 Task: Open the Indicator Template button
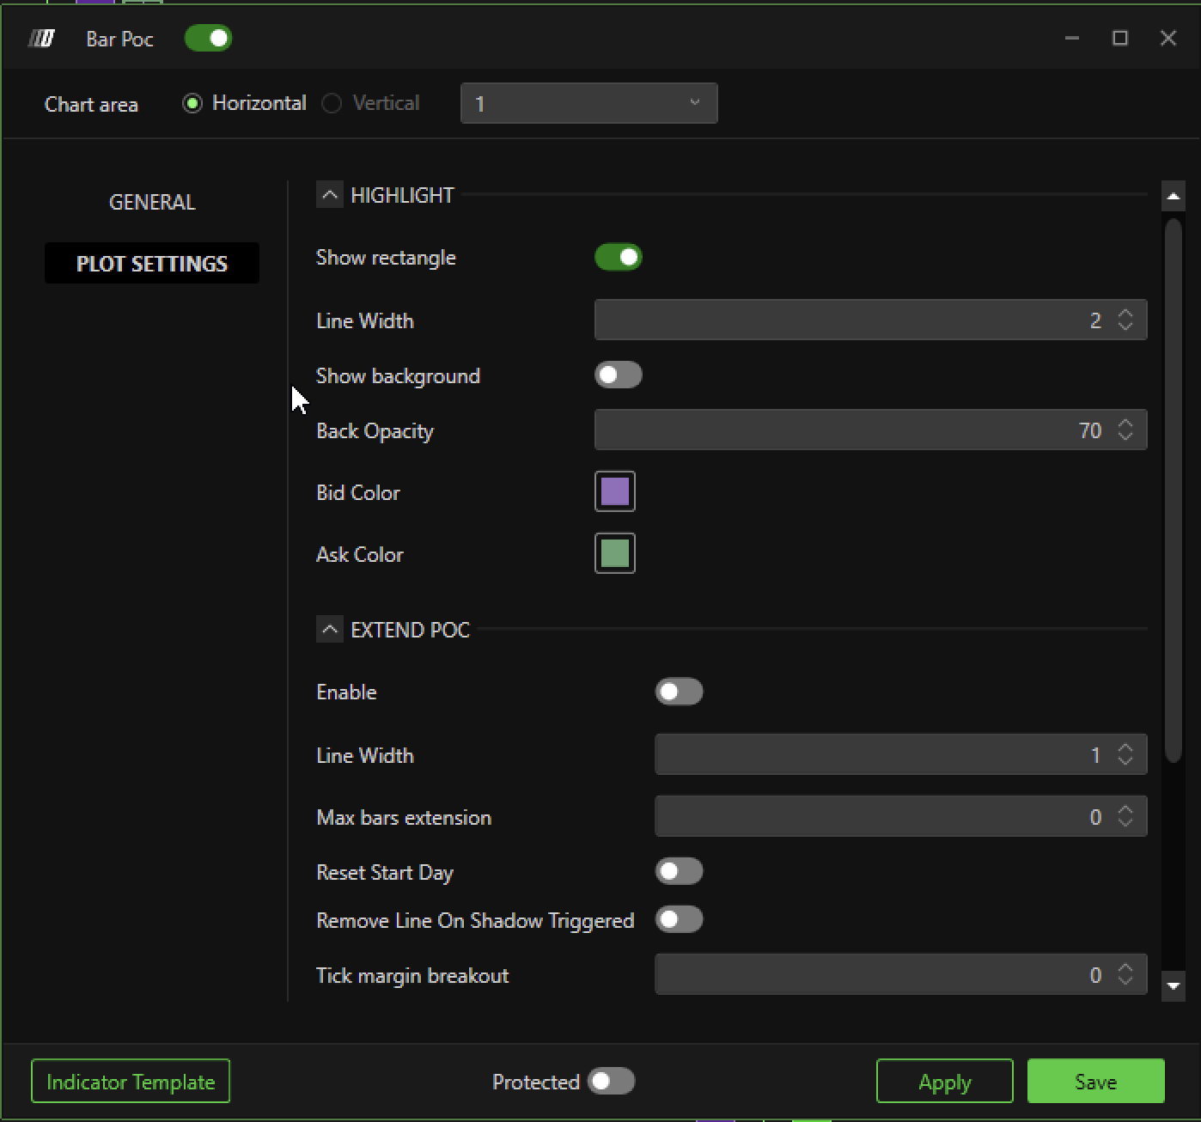pyautogui.click(x=131, y=1082)
